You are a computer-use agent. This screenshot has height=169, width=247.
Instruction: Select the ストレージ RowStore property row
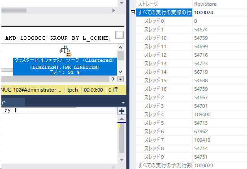pyautogui.click(x=191, y=4)
